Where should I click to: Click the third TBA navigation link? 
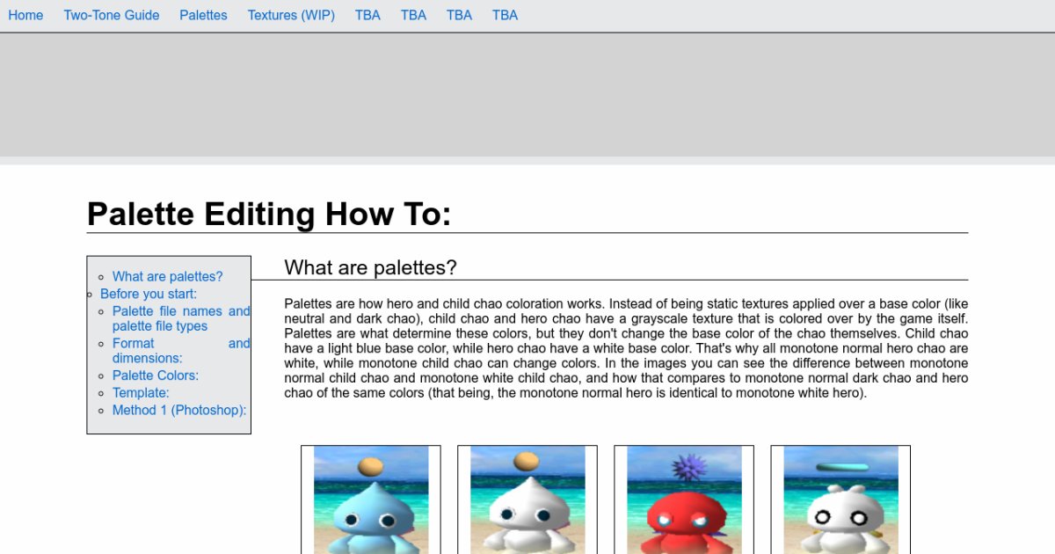coord(459,15)
